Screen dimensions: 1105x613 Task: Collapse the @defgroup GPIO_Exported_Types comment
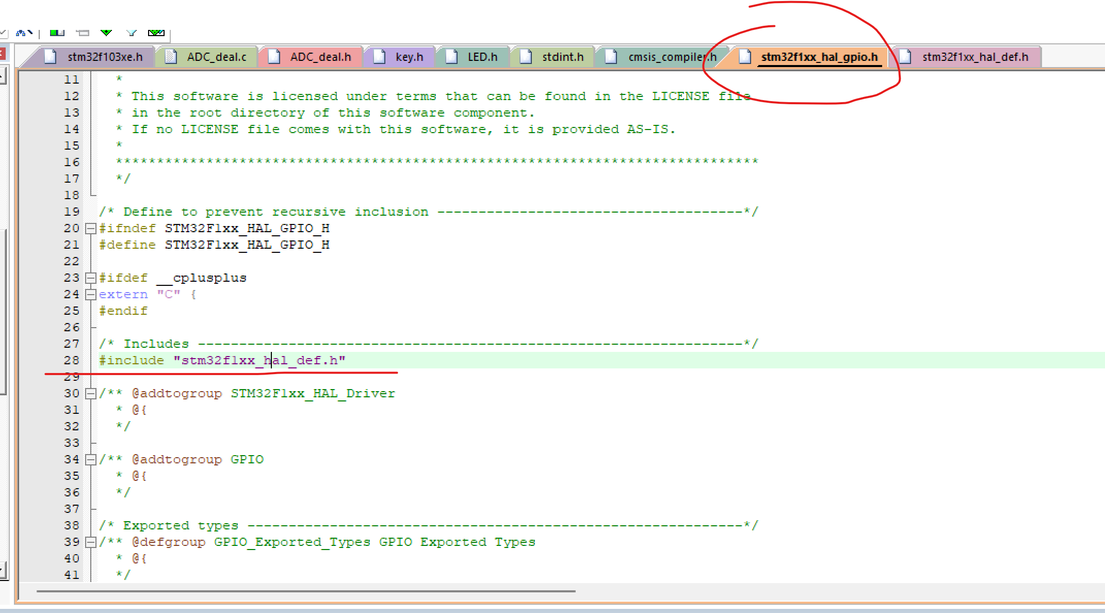91,542
